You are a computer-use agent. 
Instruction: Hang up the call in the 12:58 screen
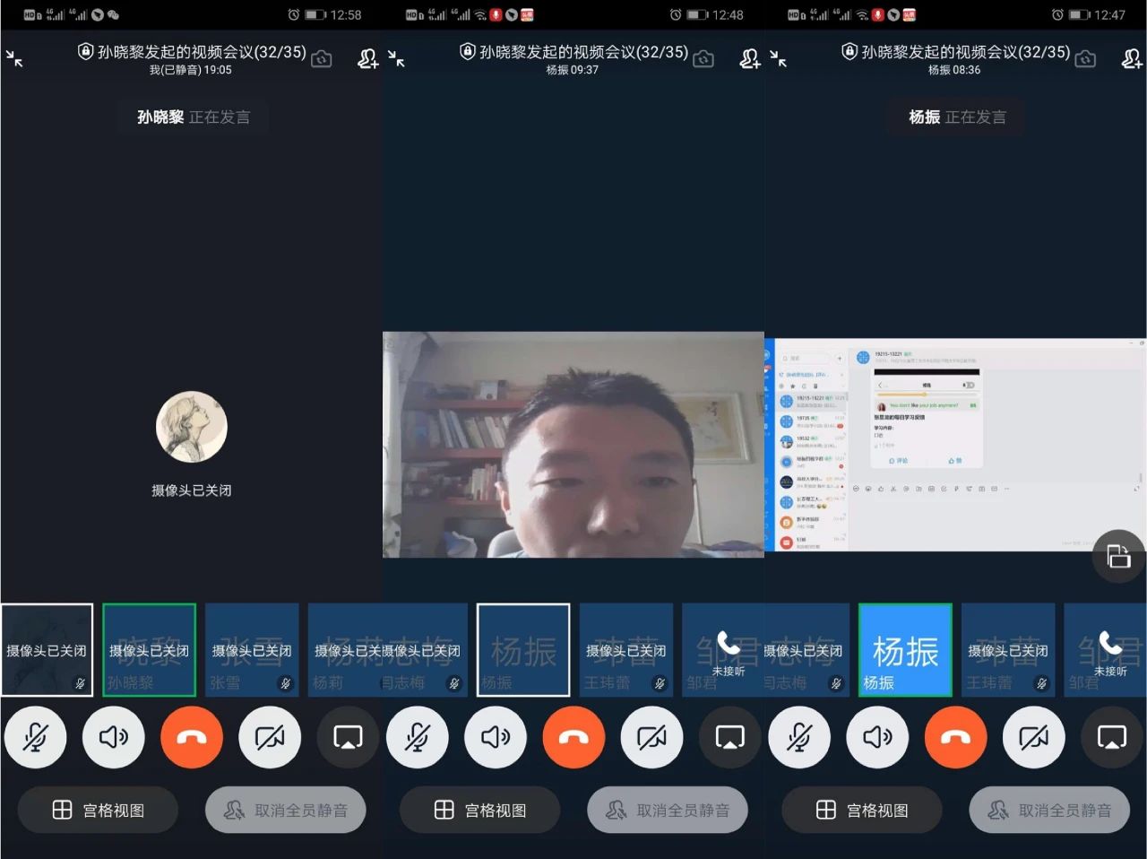pyautogui.click(x=191, y=737)
